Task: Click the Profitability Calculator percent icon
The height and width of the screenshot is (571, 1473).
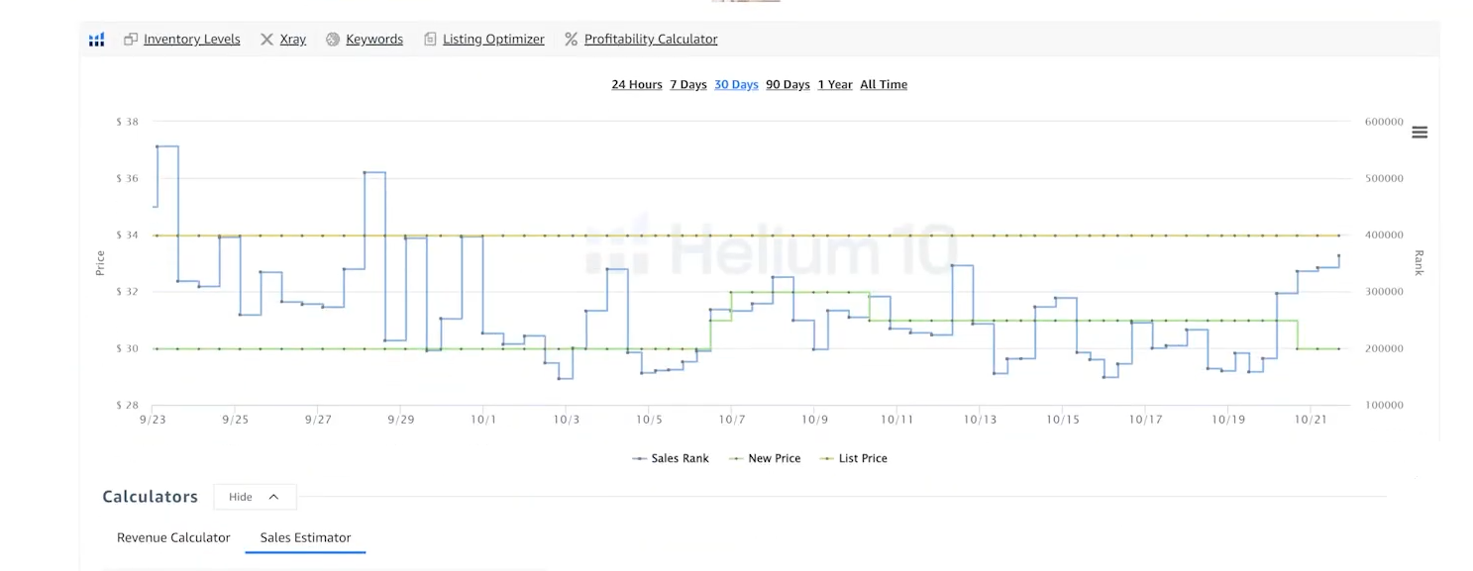Action: [x=571, y=40]
